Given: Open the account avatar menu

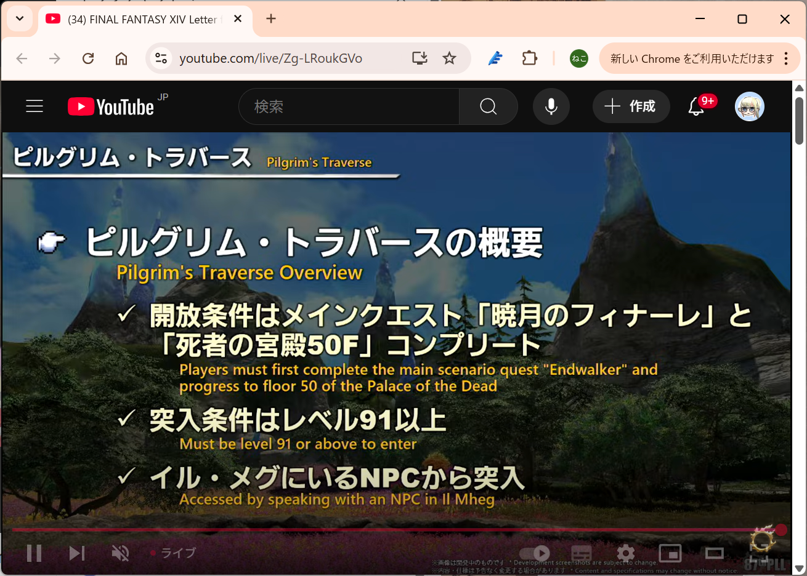Looking at the screenshot, I should (x=750, y=106).
